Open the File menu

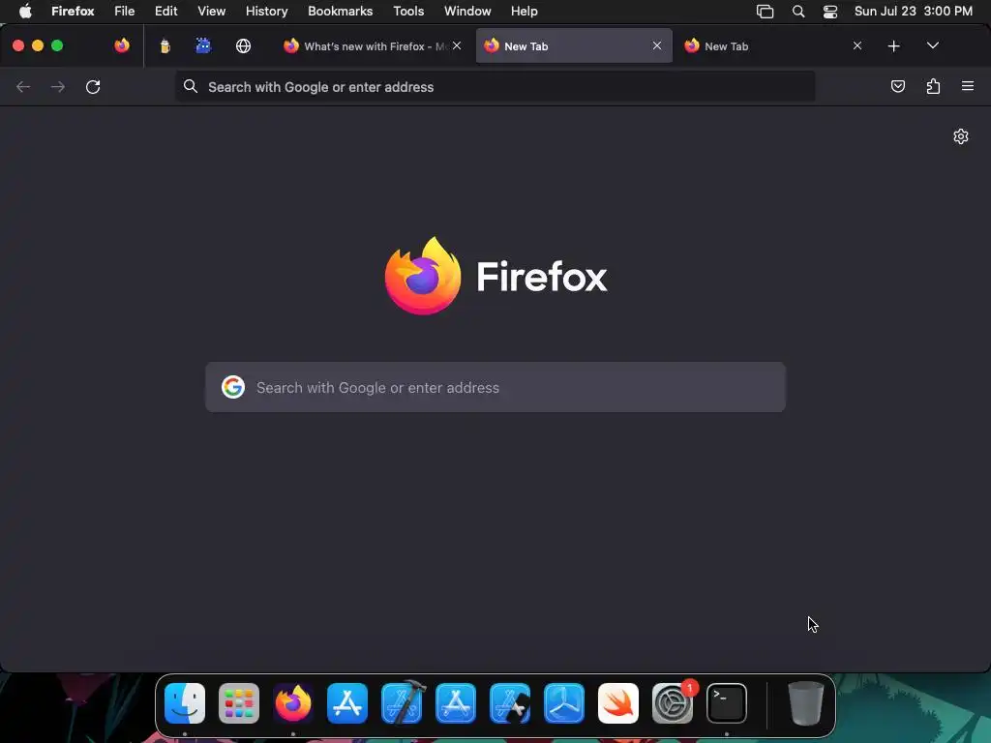[x=125, y=12]
